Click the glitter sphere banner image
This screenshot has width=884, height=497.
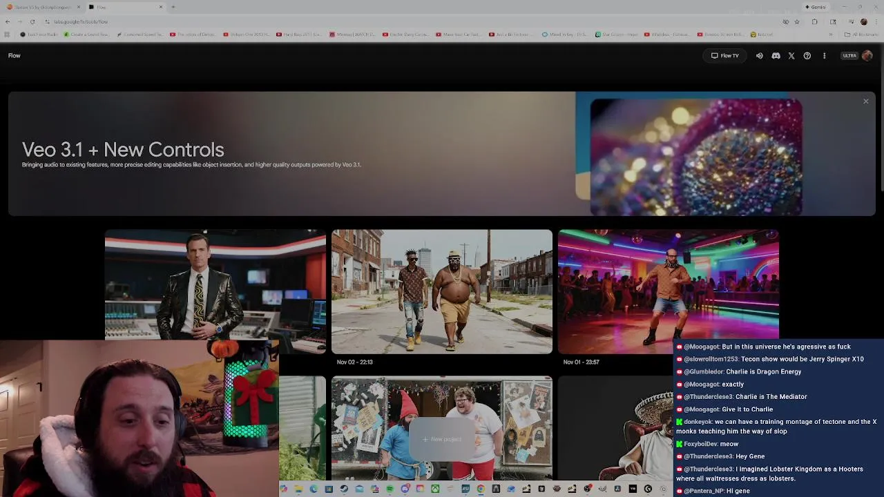coord(696,157)
